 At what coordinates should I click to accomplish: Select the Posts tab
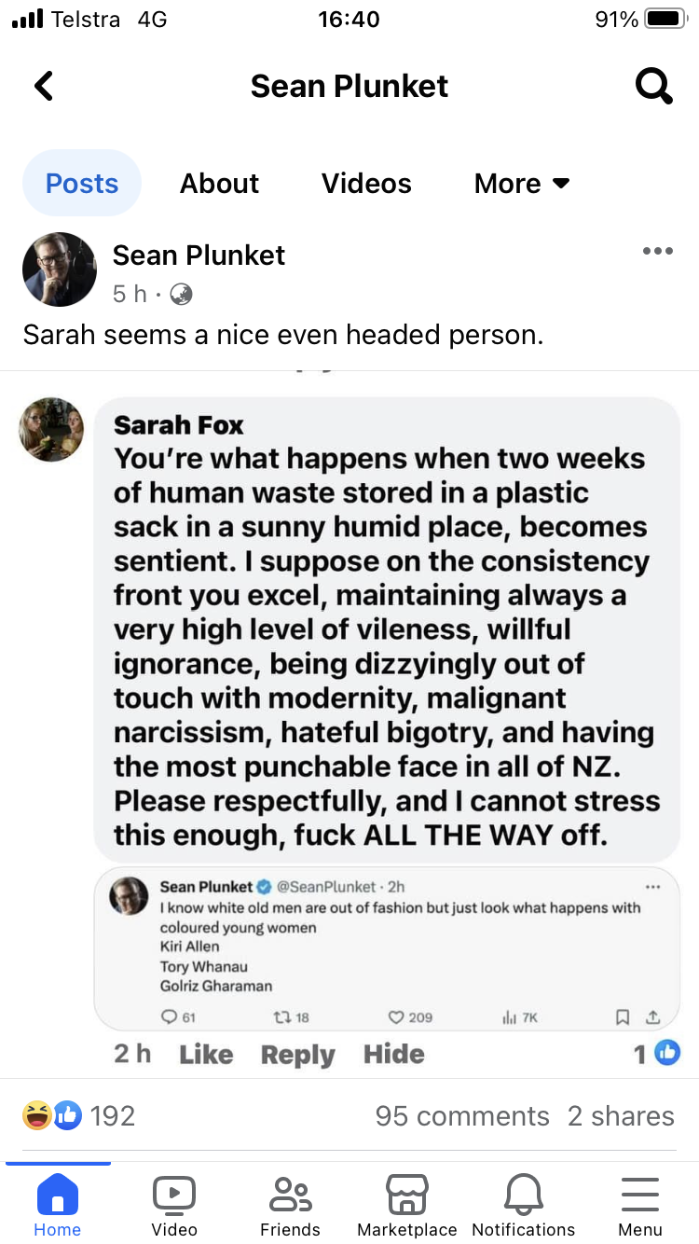pyautogui.click(x=82, y=184)
